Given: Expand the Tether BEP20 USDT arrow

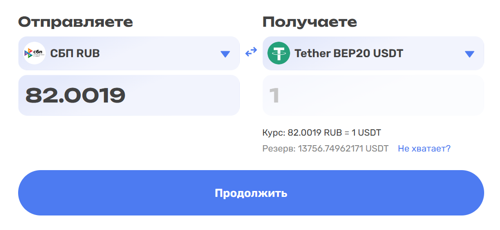Looking at the screenshot, I should click(x=469, y=54).
